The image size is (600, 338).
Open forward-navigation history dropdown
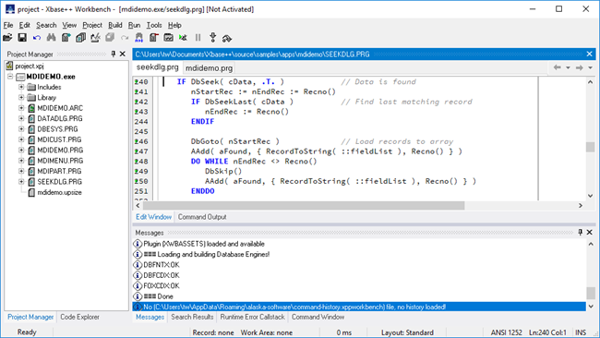pos(591,67)
